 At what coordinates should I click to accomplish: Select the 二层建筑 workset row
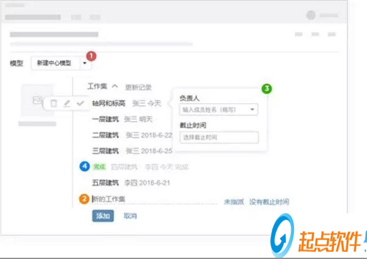pos(132,135)
